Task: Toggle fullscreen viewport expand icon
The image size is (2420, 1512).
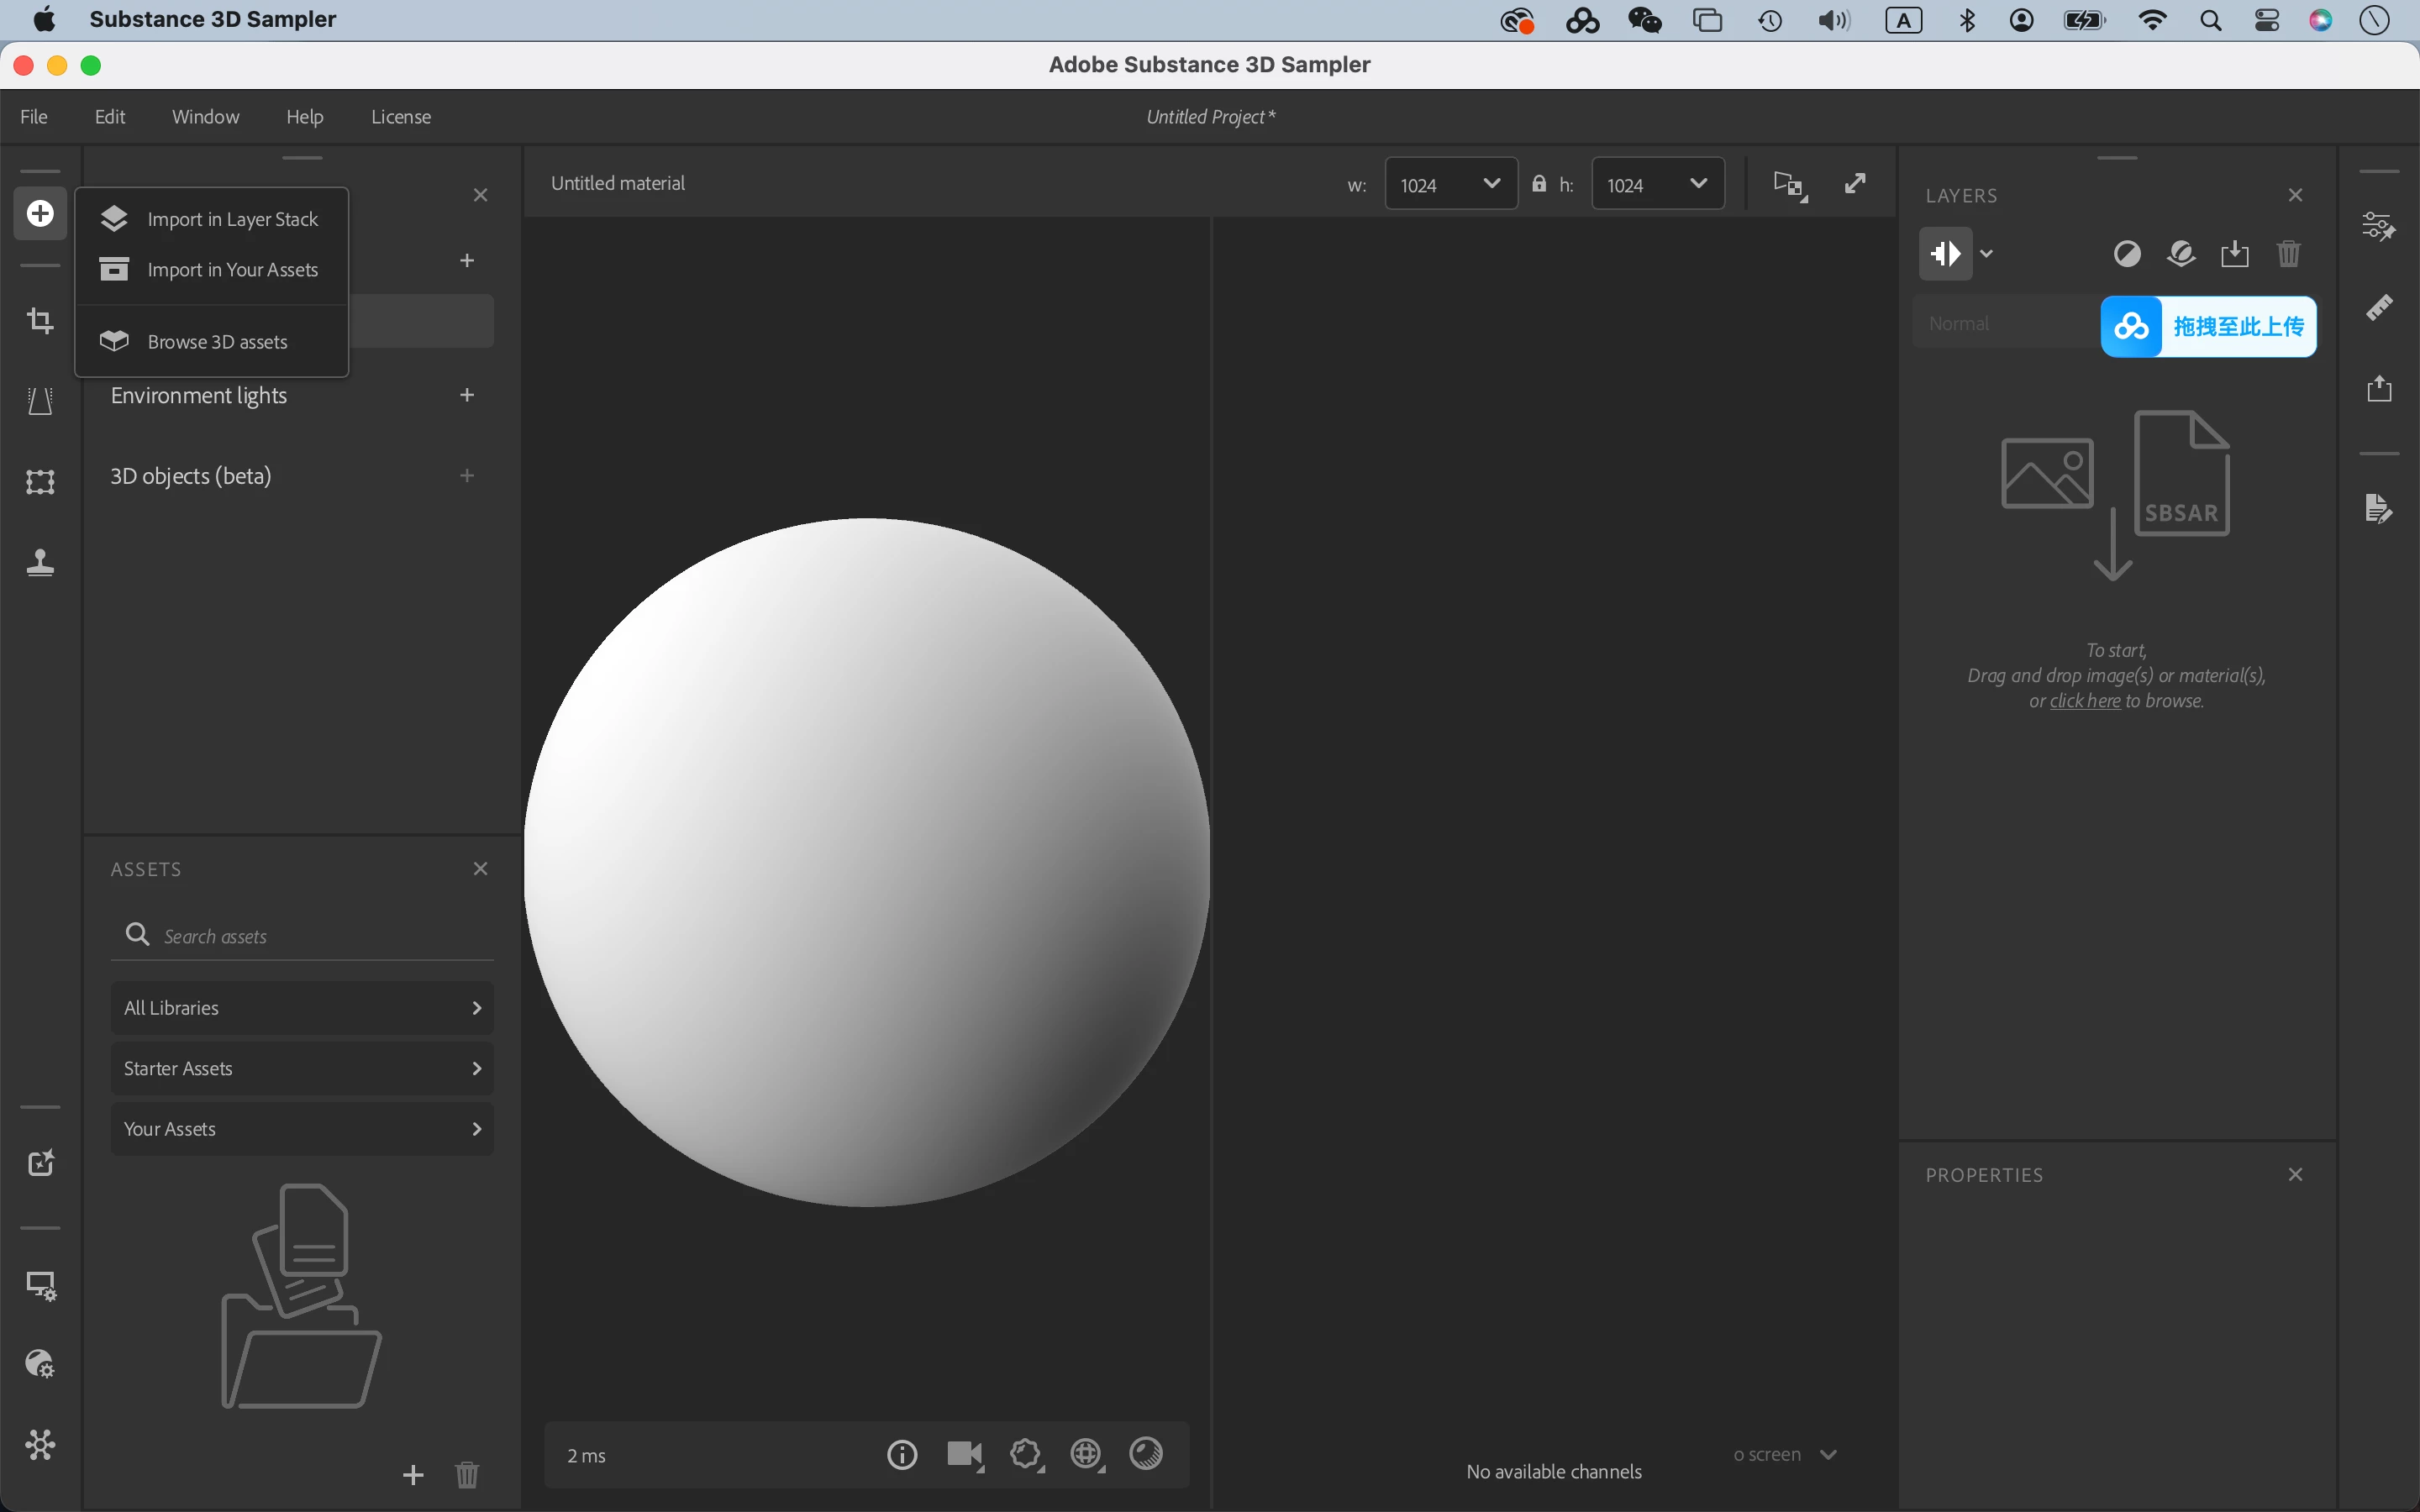Action: point(1855,184)
